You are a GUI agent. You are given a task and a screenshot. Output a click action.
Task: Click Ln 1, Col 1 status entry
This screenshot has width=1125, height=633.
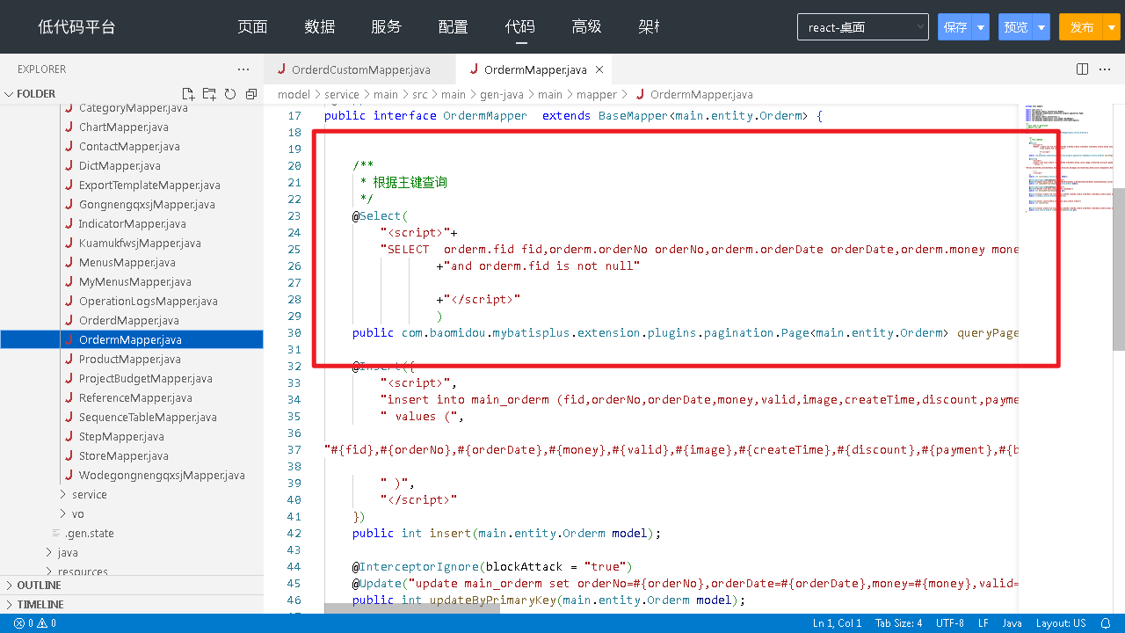(837, 623)
